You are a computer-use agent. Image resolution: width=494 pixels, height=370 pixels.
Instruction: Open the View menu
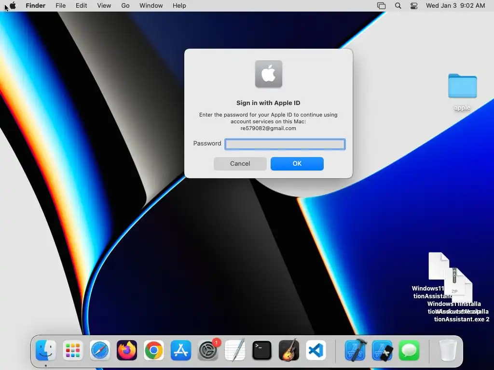pyautogui.click(x=104, y=6)
